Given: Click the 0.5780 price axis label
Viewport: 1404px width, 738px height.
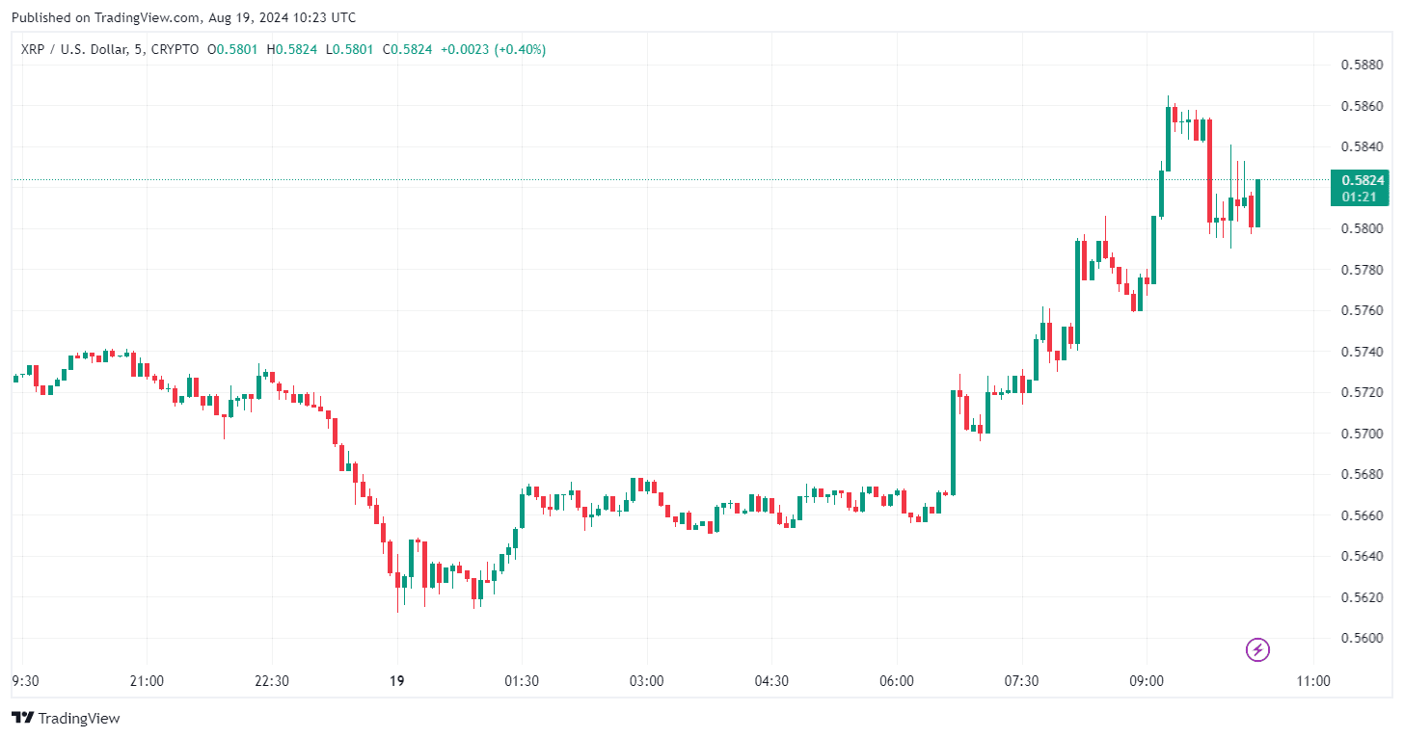Looking at the screenshot, I should (1363, 270).
